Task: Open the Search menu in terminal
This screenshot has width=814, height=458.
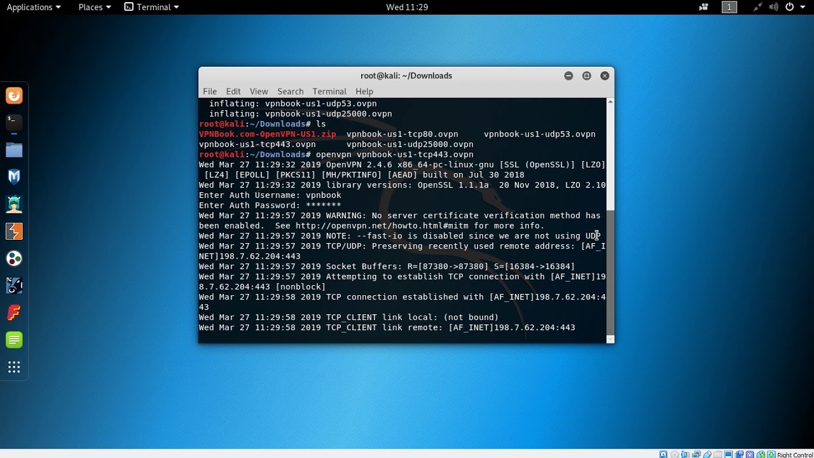Action: tap(291, 91)
